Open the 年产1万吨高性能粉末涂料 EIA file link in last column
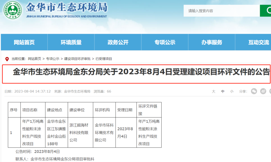271x162 pixels. 149,132
